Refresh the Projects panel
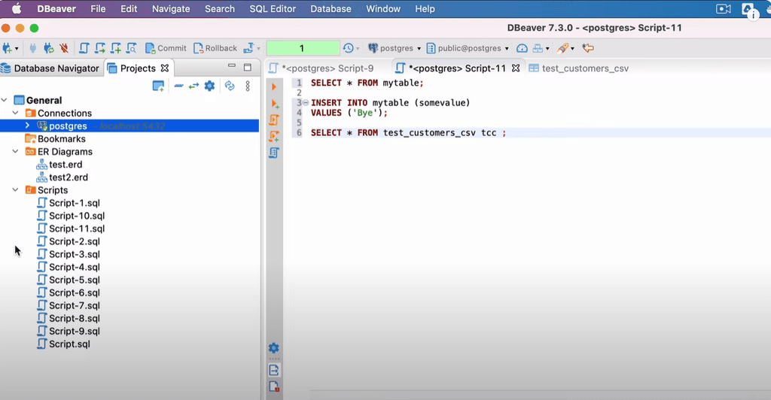This screenshot has width=771, height=400. [230, 86]
